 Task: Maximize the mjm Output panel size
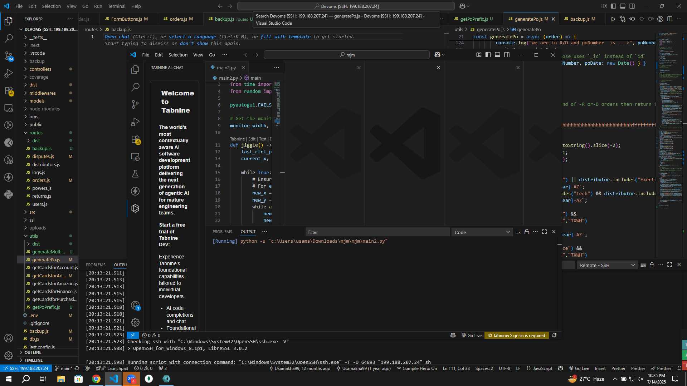(544, 232)
